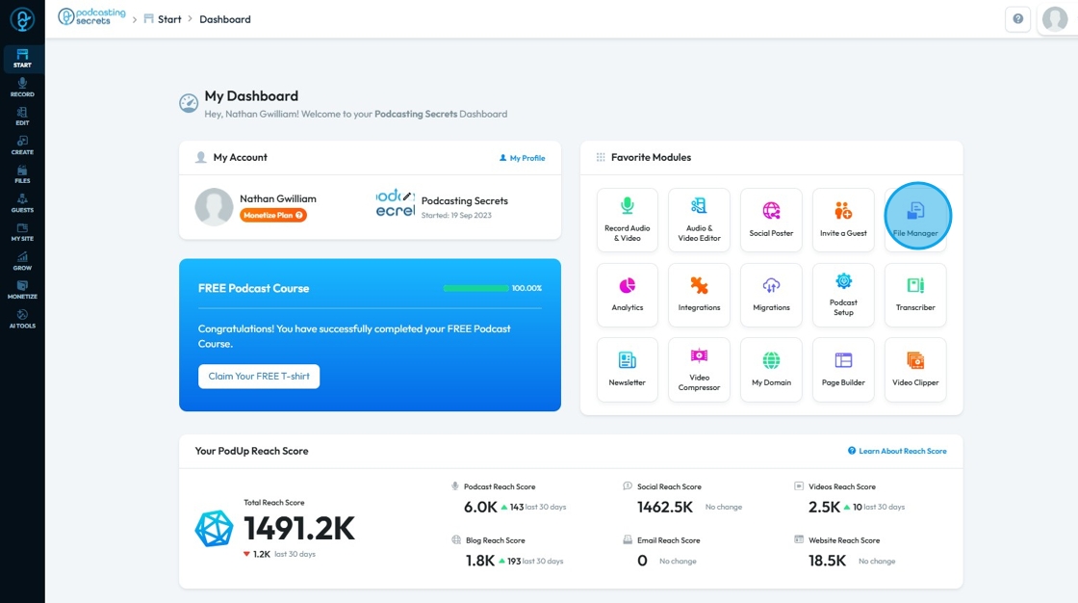Click the FREE Podcast Course heading
This screenshot has width=1078, height=603.
click(254, 288)
